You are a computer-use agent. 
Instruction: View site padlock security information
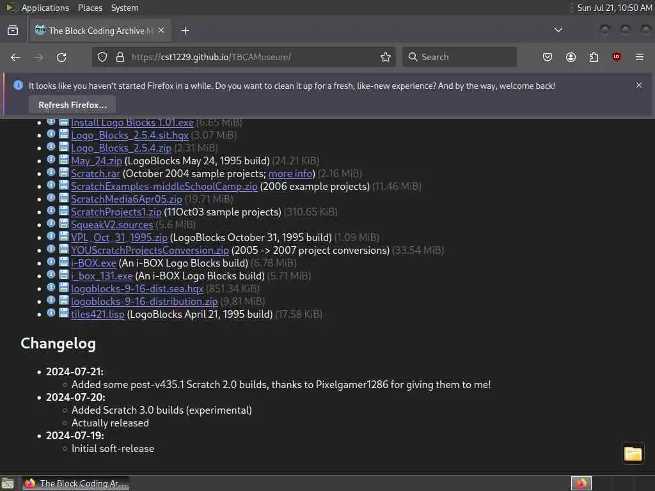pos(120,57)
